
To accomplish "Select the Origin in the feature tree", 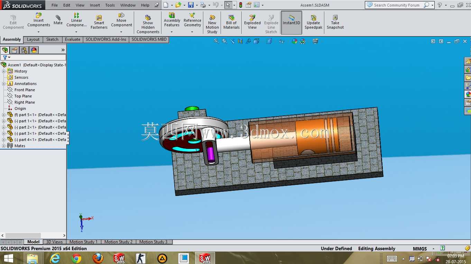I will pos(20,109).
